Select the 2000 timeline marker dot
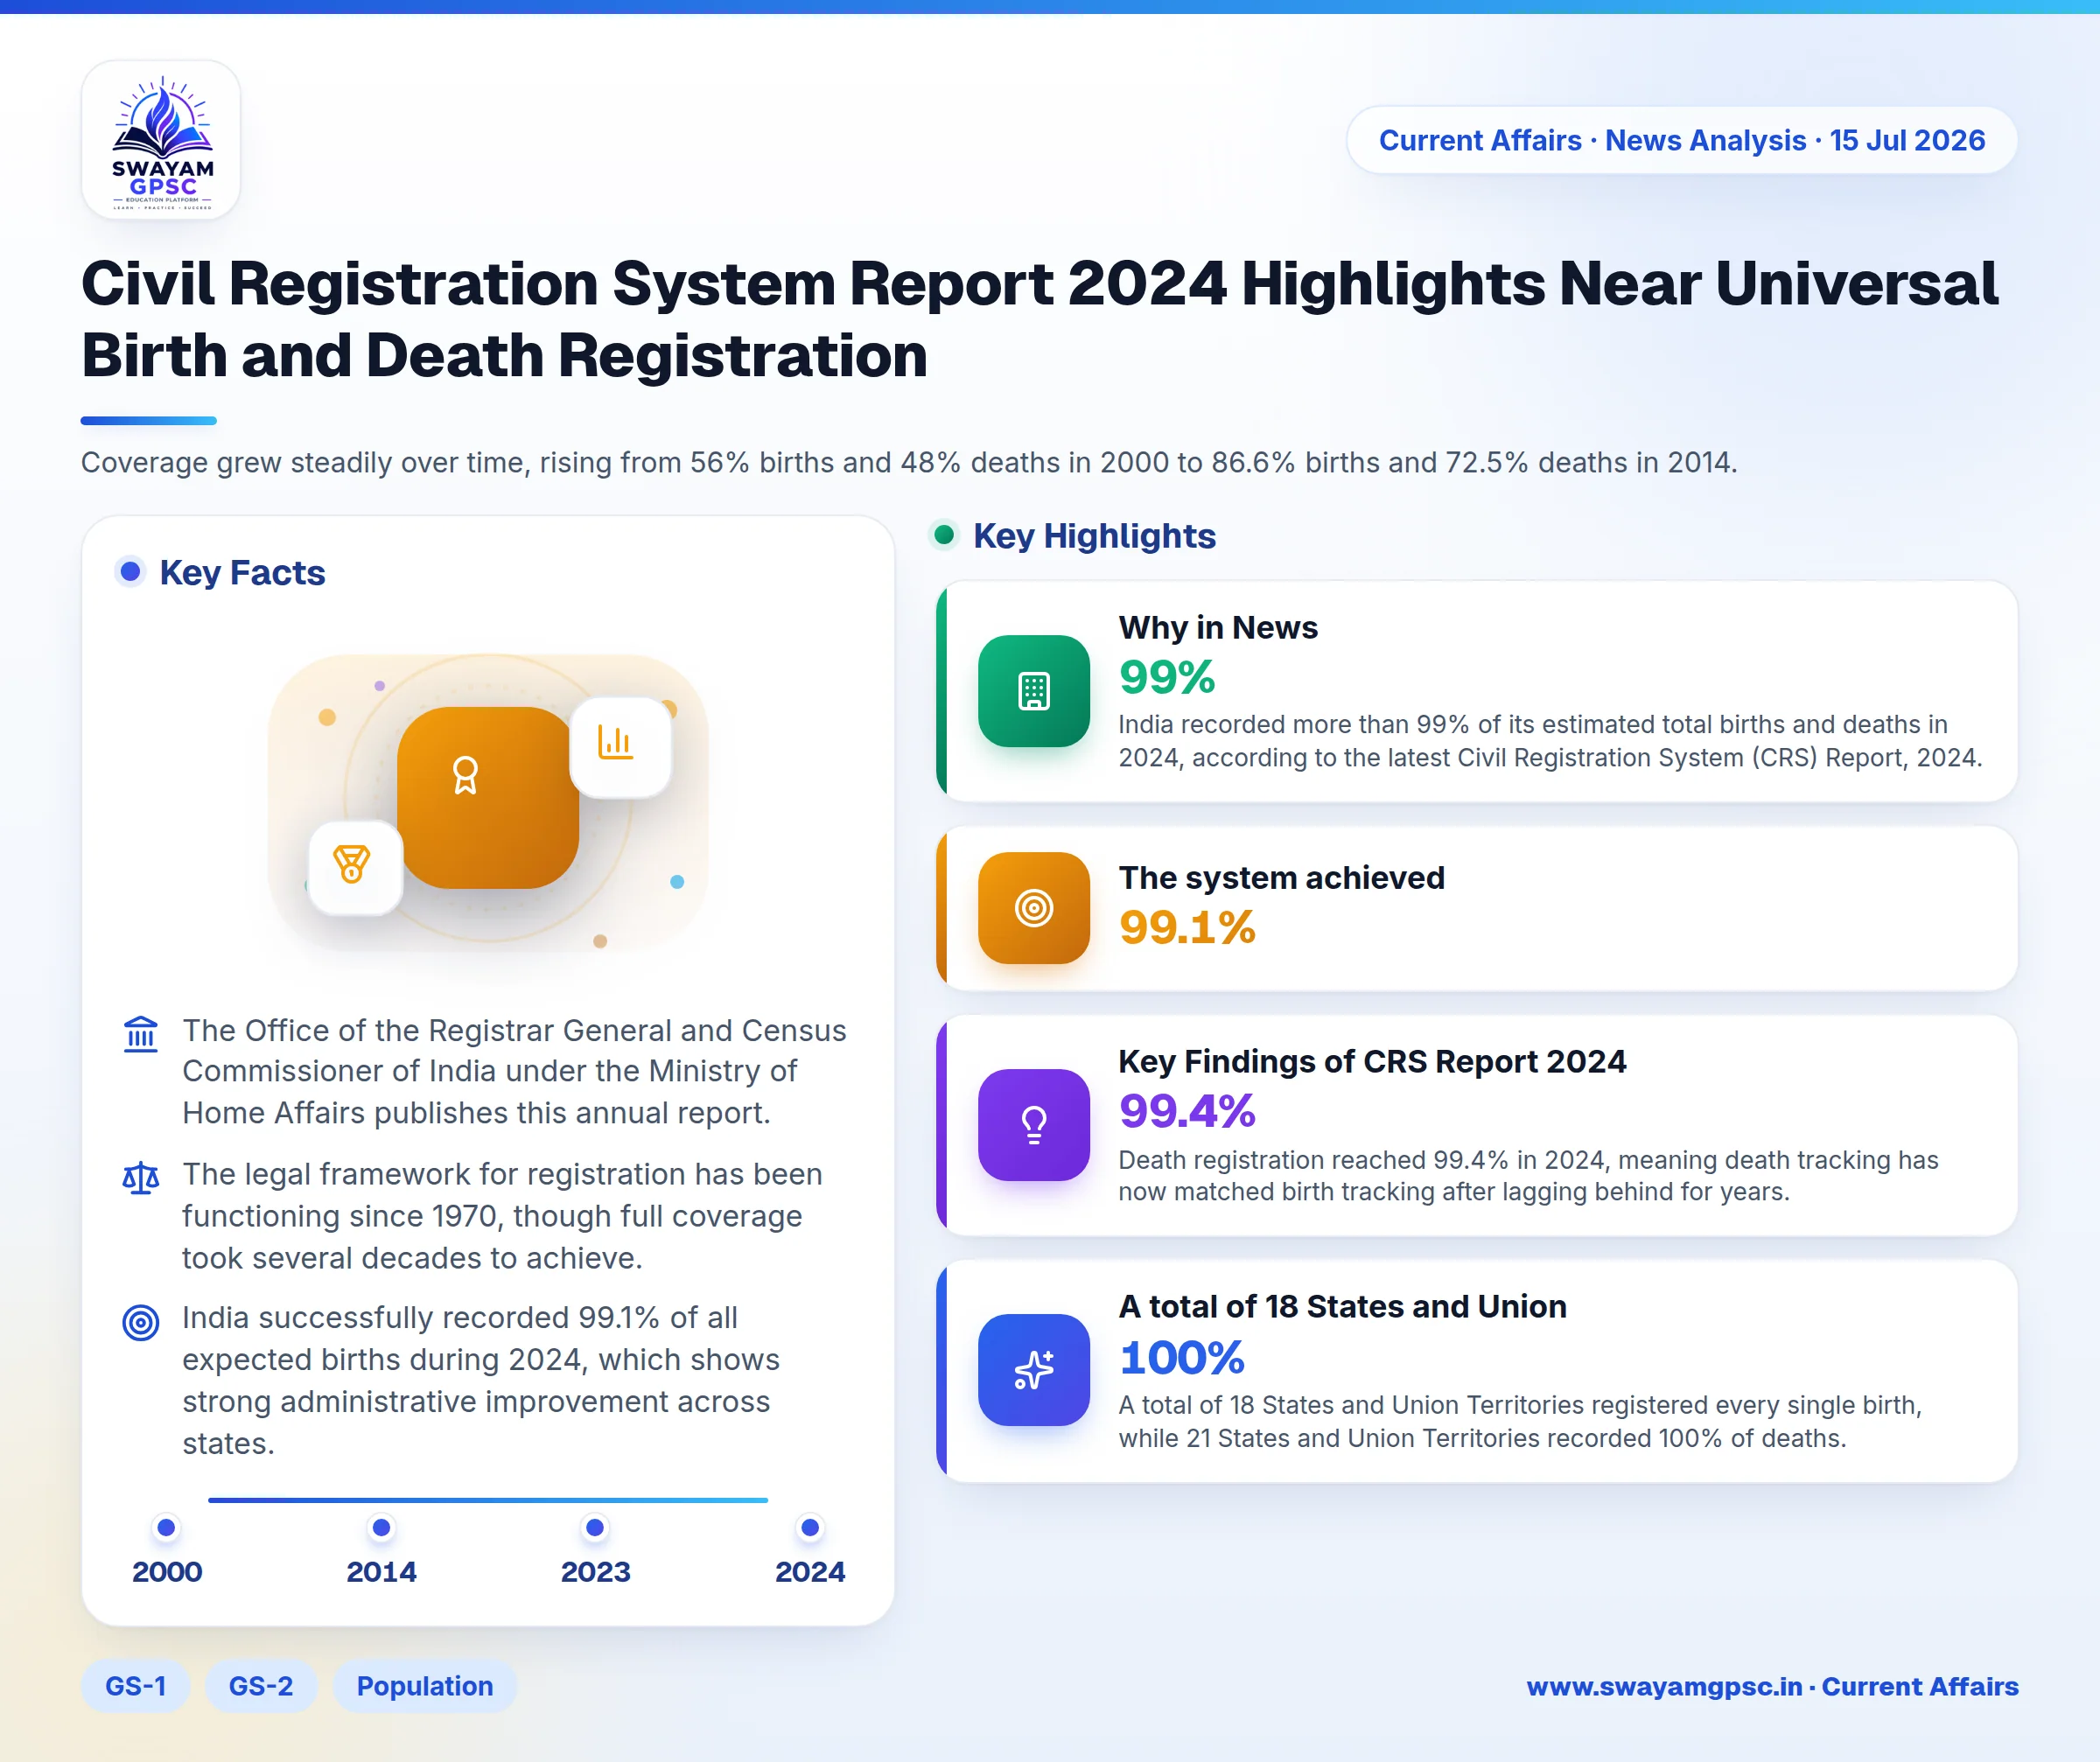Screen dimensions: 2100x1762 coord(167,1527)
